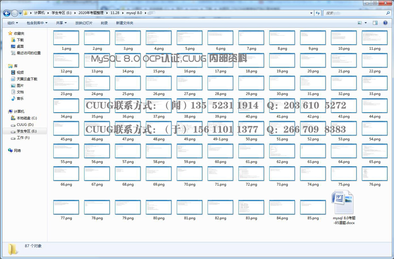394x259 pixels.
Task: Click the Forward navigation arrow
Action: click(x=15, y=13)
